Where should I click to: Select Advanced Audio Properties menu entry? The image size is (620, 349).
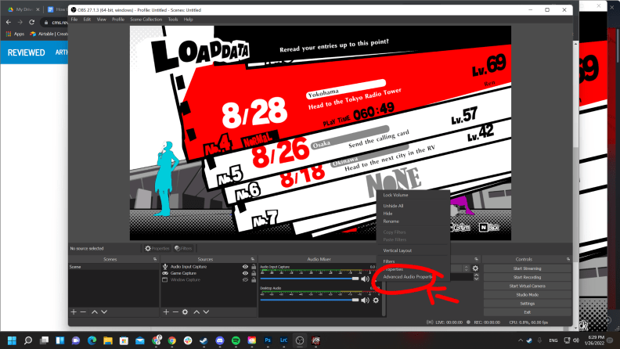pos(413,277)
